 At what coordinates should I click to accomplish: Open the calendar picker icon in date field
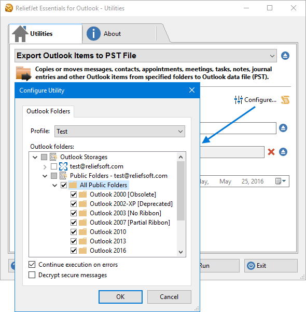[x=278, y=181]
